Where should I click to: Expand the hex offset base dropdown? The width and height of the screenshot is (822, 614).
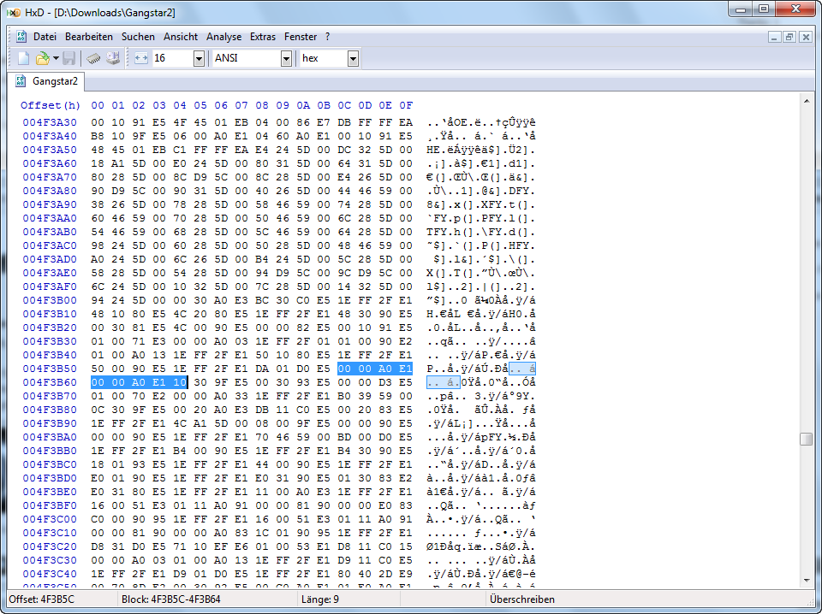(353, 58)
